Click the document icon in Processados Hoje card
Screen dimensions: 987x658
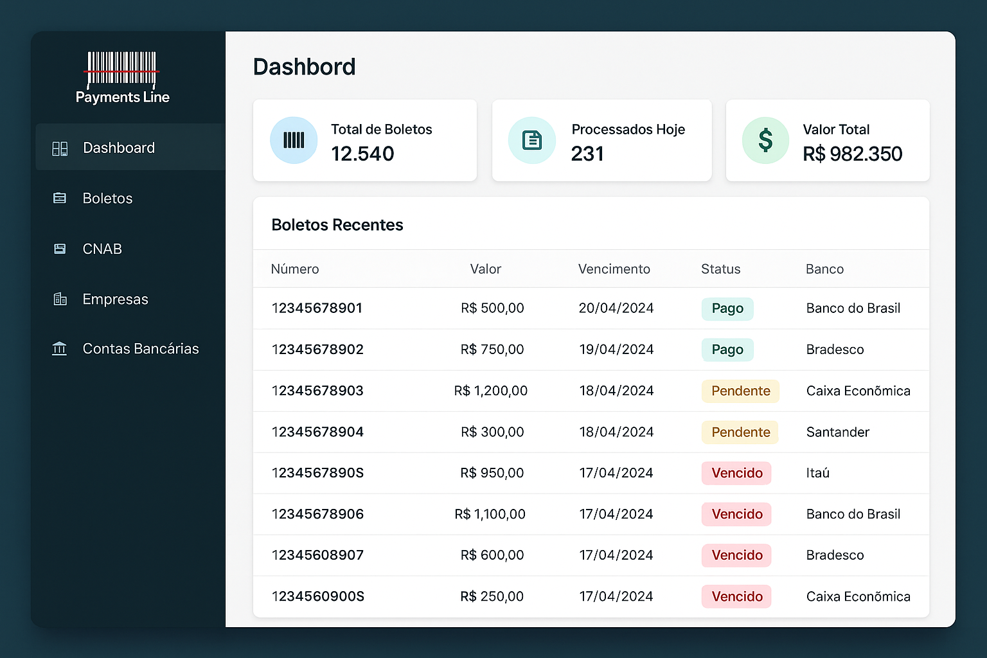click(532, 140)
